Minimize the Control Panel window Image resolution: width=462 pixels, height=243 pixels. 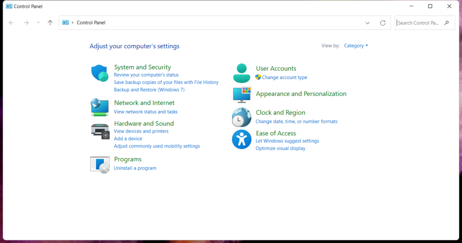pyautogui.click(x=411, y=6)
